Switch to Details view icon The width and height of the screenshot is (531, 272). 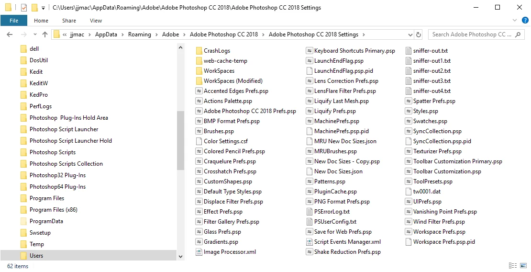point(512,266)
